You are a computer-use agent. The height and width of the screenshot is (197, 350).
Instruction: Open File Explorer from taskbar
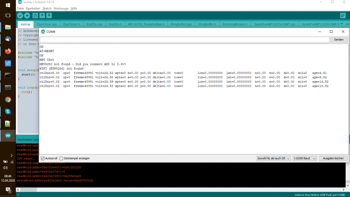pyautogui.click(x=8, y=27)
